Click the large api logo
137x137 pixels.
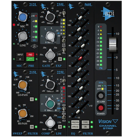pyautogui.click(x=108, y=14)
